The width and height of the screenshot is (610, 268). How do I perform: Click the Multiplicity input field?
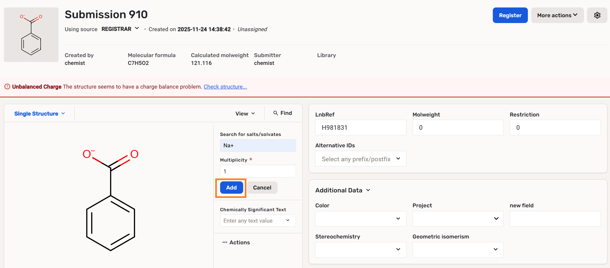click(258, 171)
